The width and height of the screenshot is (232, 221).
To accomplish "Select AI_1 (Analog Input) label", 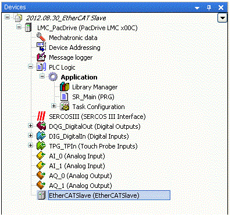I will [x=77, y=166].
